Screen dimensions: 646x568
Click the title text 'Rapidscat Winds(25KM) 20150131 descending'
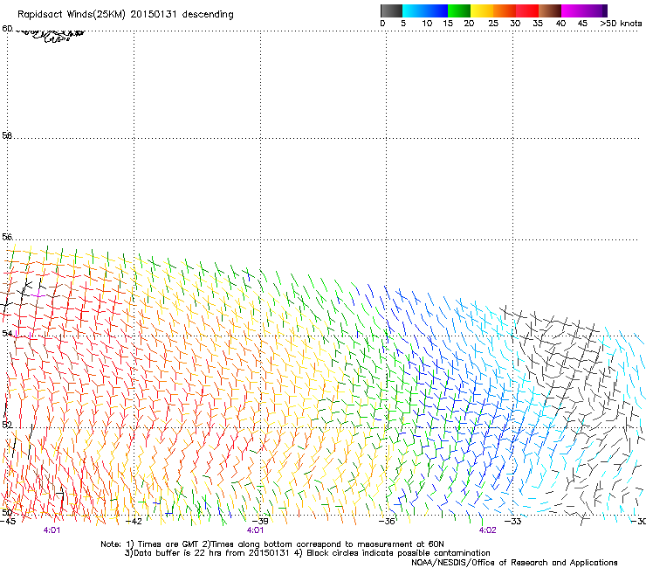[125, 15]
